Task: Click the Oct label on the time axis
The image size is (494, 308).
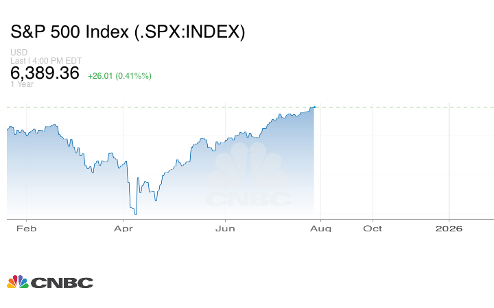Action: [x=373, y=229]
